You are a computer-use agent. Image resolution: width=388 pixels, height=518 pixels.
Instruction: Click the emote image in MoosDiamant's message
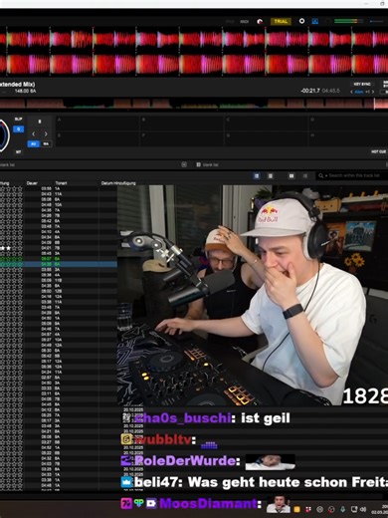pos(279,504)
